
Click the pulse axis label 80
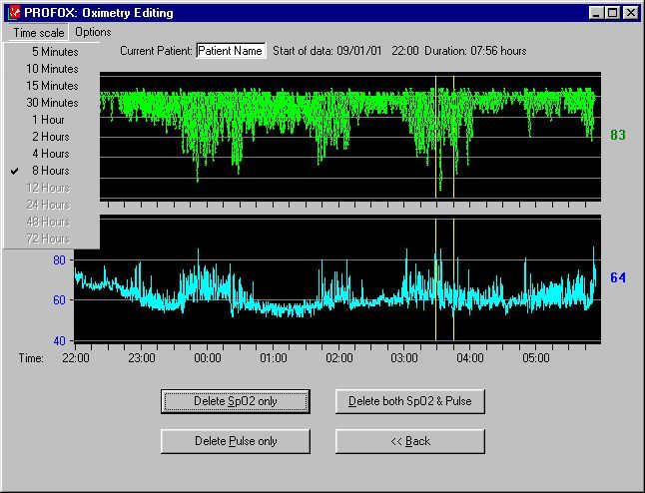pyautogui.click(x=59, y=260)
